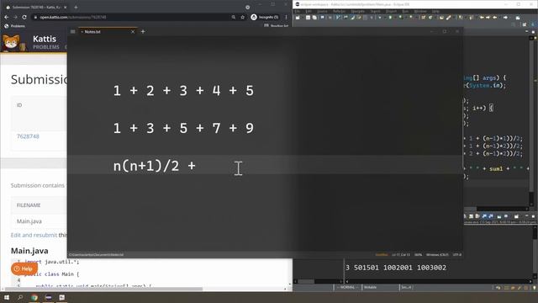The width and height of the screenshot is (538, 303).
Task: Click the orange Help button
Action: coord(24,268)
